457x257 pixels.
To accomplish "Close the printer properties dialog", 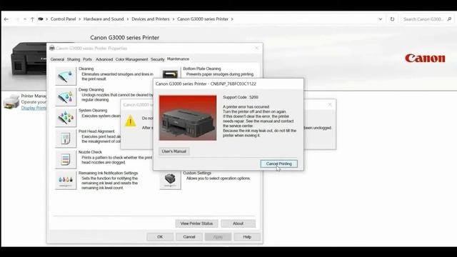I will coord(257,48).
